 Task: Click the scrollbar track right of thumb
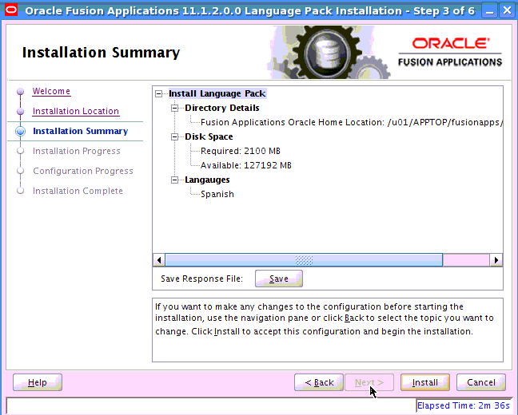point(466,260)
